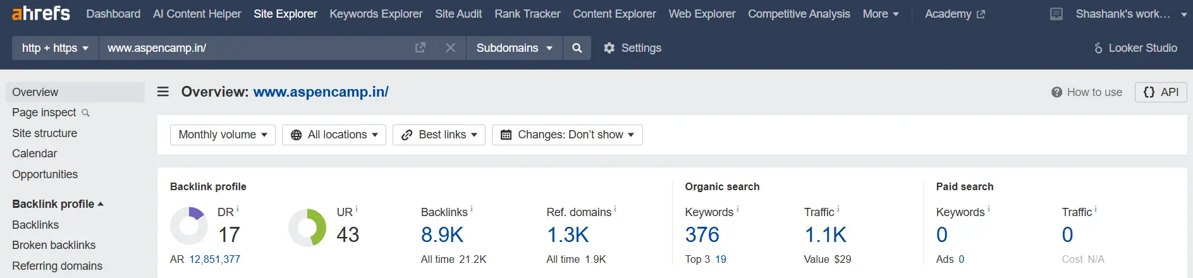1193x278 pixels.
Task: Open Broken backlinks in sidebar
Action: 54,245
